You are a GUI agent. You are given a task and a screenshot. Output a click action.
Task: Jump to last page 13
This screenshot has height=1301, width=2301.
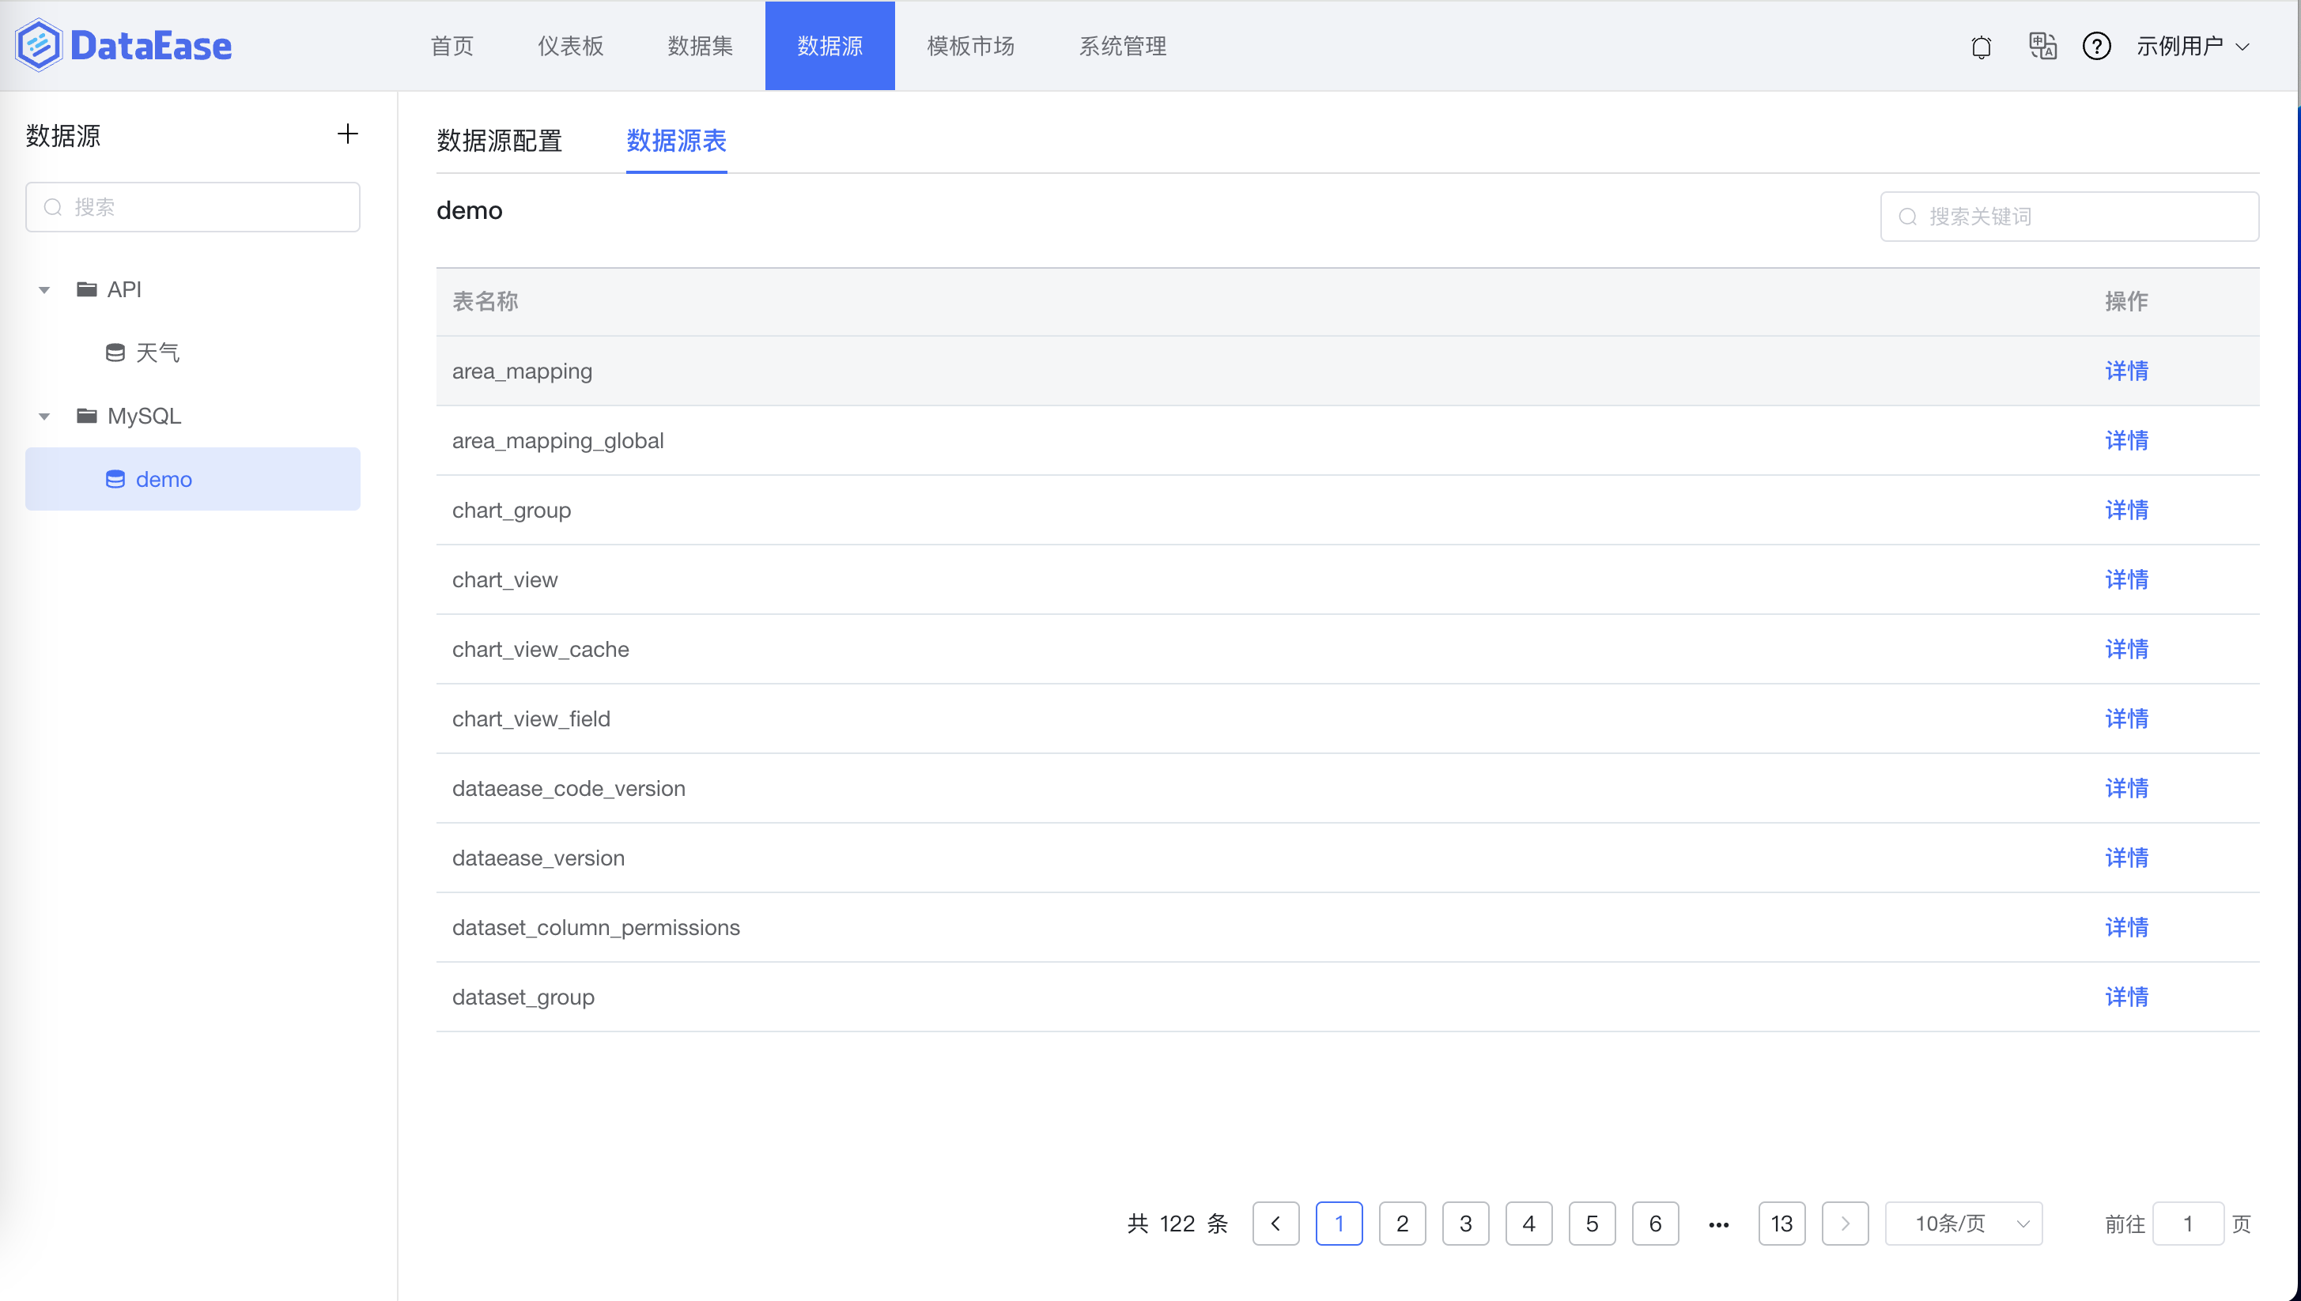pyautogui.click(x=1781, y=1224)
